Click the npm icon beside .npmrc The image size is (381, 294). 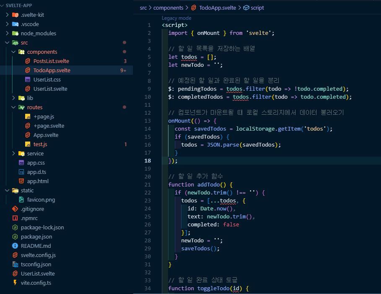[15, 218]
